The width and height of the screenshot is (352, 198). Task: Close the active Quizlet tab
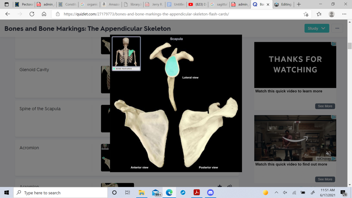pos(268,4)
